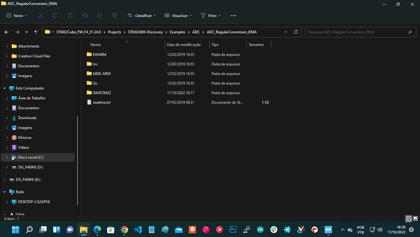
Task: Open the three-dot See more menu
Action: pos(233,16)
